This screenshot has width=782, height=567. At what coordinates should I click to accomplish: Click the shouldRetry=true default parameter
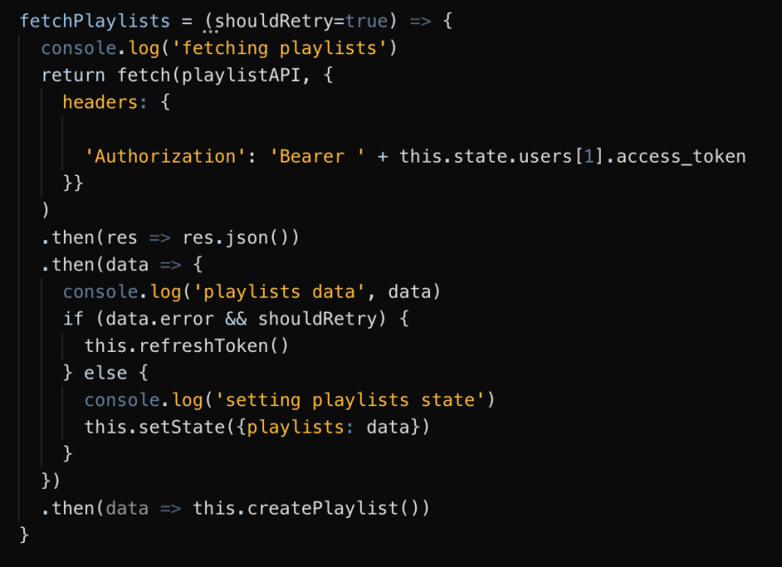(x=301, y=21)
